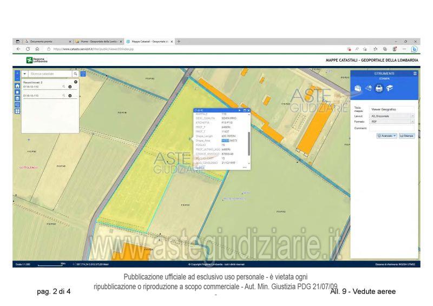Maximize the attribute popup window

[x=245, y=110]
